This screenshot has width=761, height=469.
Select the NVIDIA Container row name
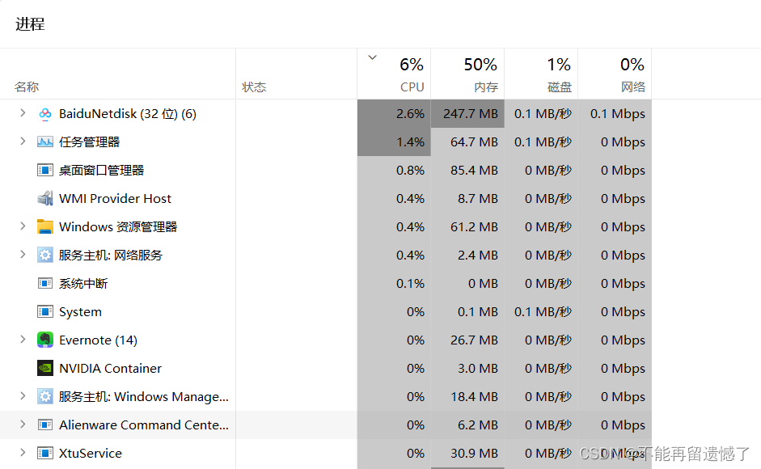(110, 369)
